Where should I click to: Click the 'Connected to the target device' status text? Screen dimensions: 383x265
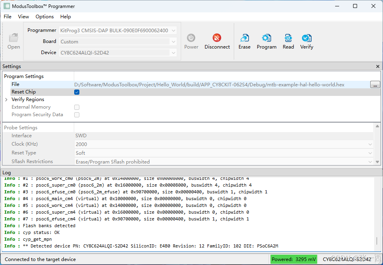[x=40, y=259]
